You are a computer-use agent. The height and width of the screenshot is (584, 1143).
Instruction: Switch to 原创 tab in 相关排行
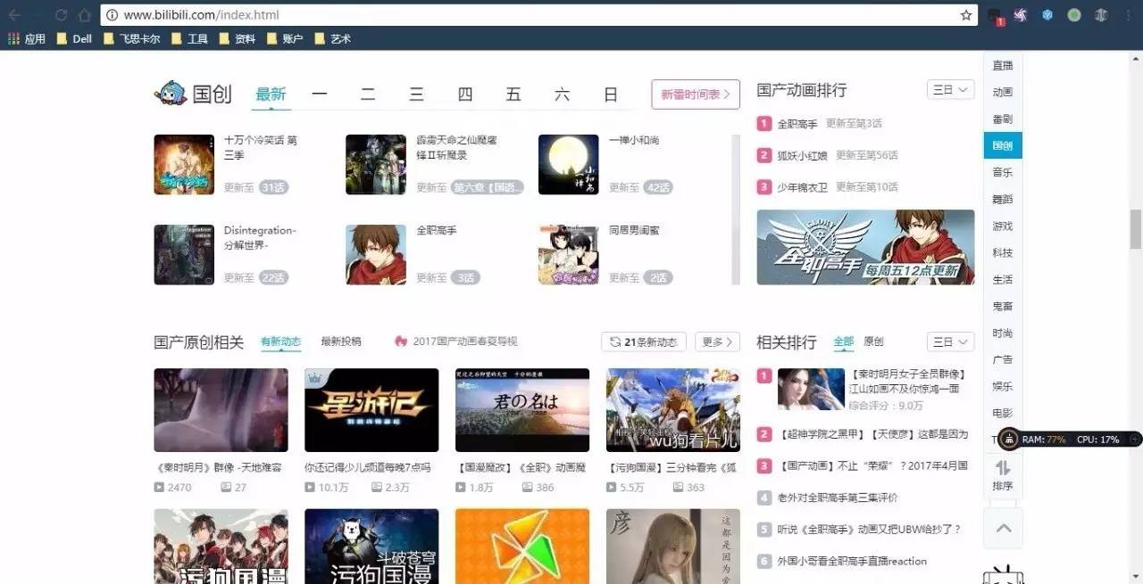pos(873,341)
